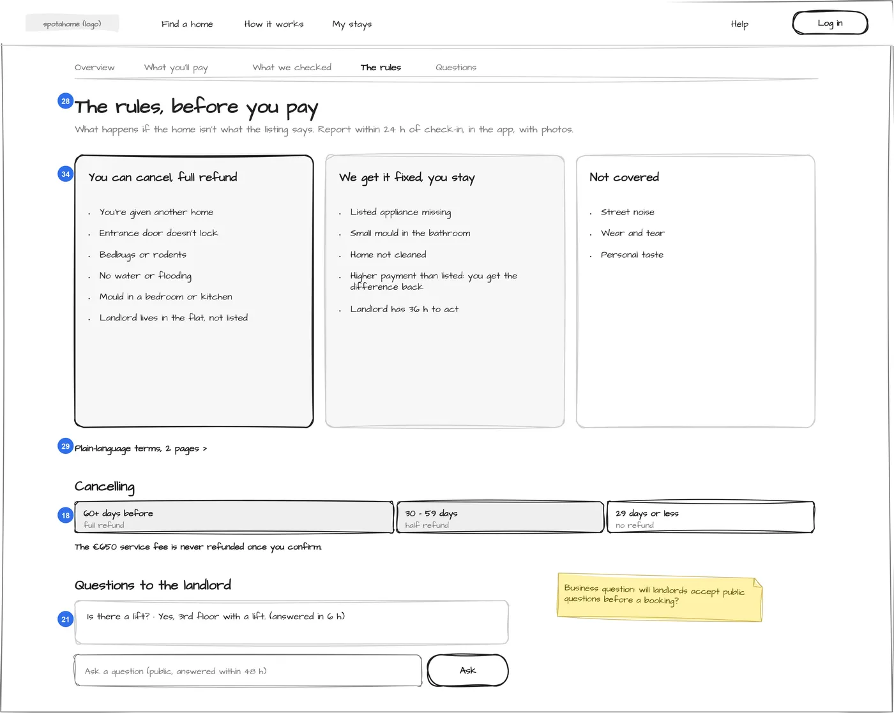Click the 'We get it fixed, you stay' heading
Image resolution: width=894 pixels, height=713 pixels.
(x=407, y=177)
